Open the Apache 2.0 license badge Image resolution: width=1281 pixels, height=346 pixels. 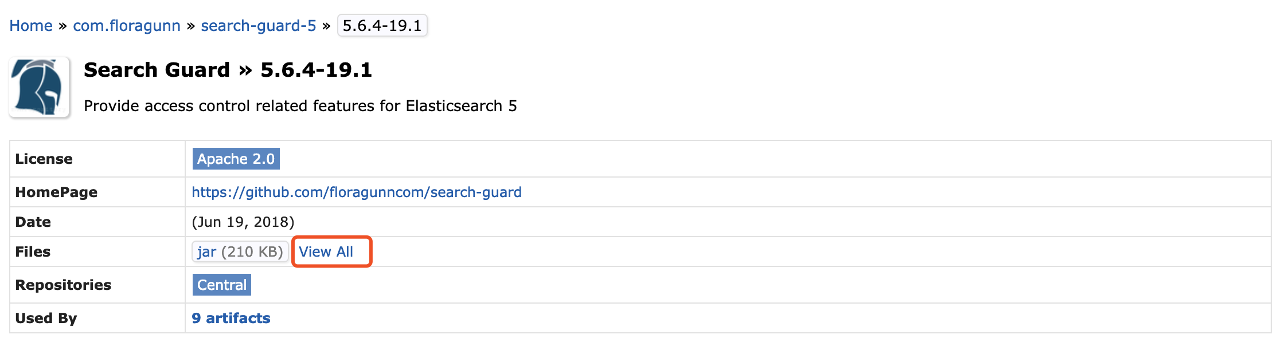236,159
